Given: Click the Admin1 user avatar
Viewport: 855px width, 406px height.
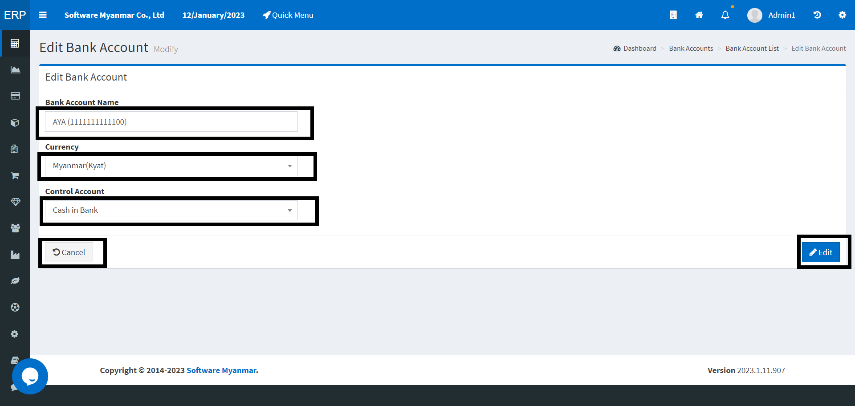Looking at the screenshot, I should tap(755, 15).
